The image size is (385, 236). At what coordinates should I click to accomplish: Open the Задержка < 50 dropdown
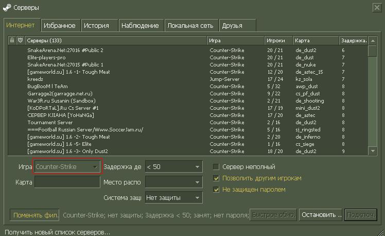pyautogui.click(x=174, y=167)
